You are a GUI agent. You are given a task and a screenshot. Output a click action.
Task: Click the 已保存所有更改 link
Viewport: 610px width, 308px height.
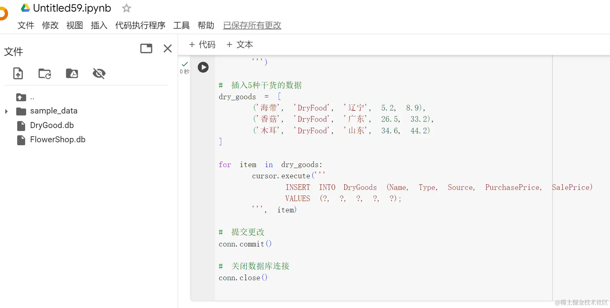(x=252, y=25)
